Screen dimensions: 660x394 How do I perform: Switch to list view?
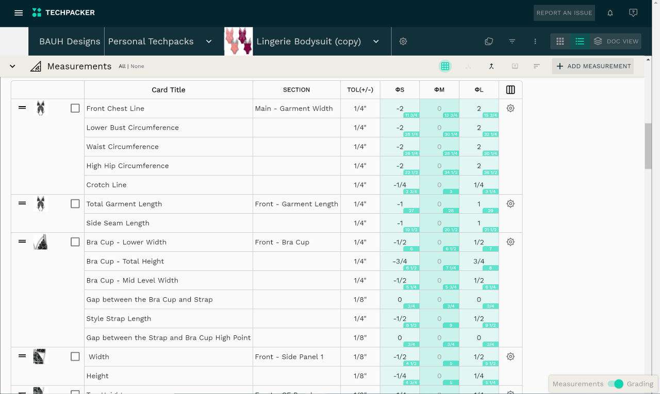pyautogui.click(x=580, y=41)
